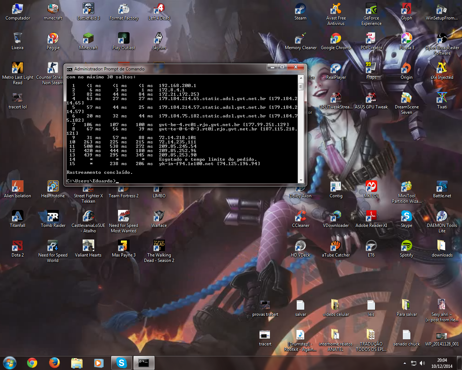Open Chrome from the taskbar
The image size is (462, 370).
32,363
